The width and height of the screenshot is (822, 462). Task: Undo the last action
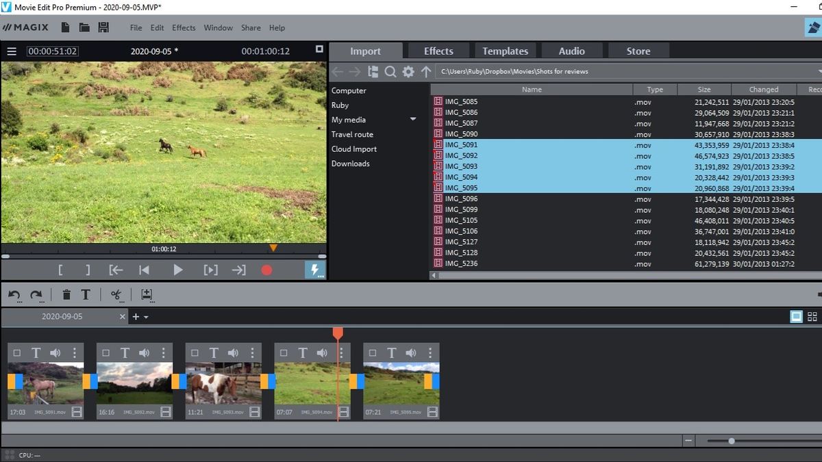click(14, 294)
